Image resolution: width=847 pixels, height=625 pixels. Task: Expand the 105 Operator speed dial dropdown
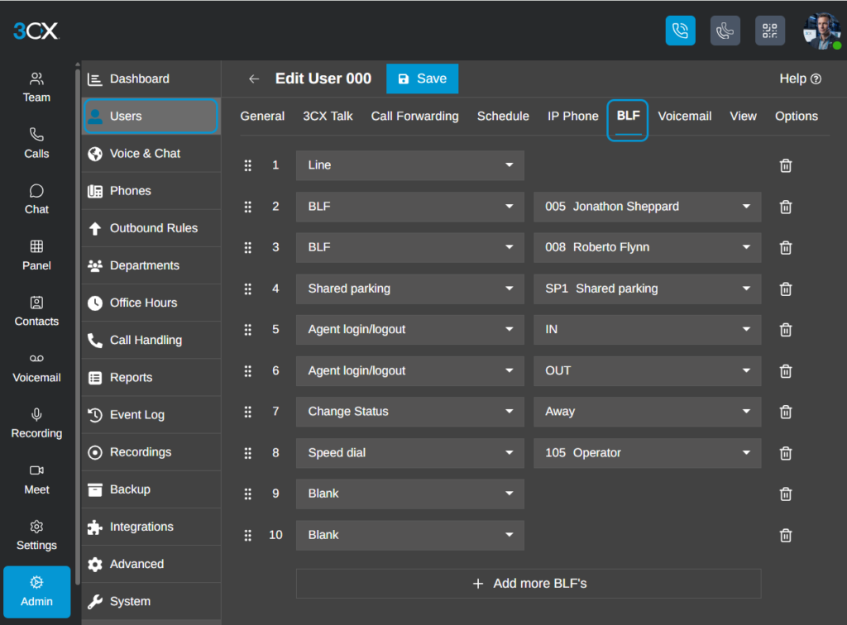pos(647,453)
